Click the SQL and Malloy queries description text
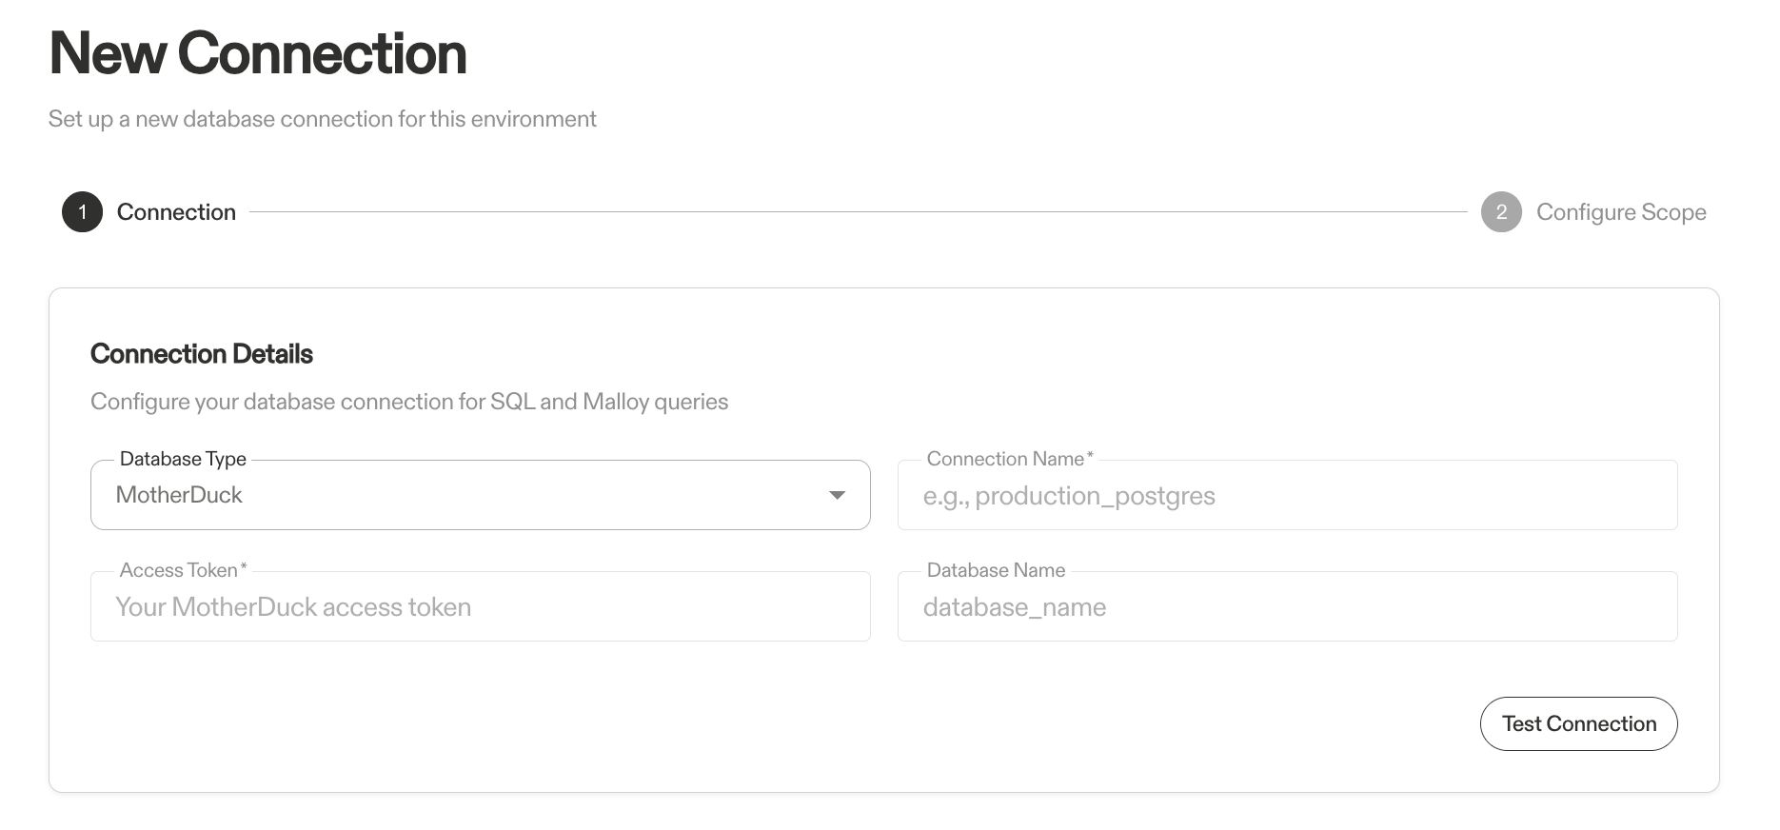 pyautogui.click(x=409, y=402)
